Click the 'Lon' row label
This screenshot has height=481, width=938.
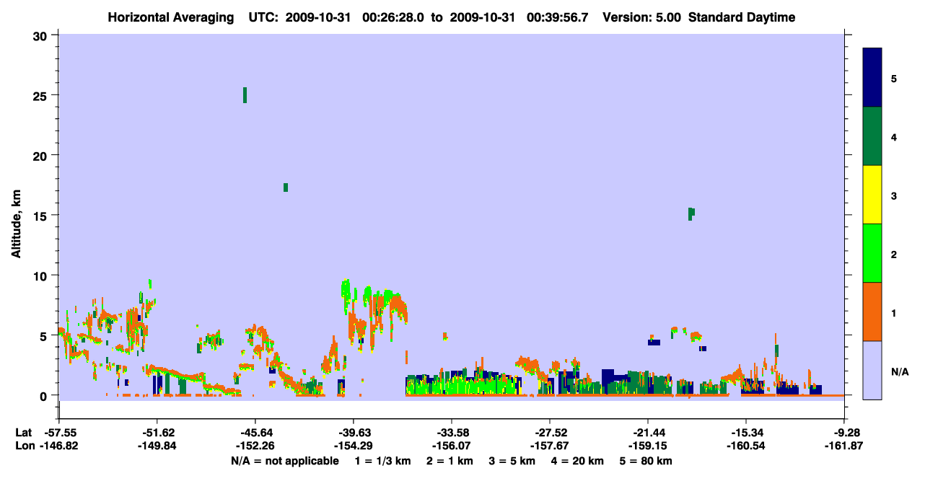click(24, 446)
